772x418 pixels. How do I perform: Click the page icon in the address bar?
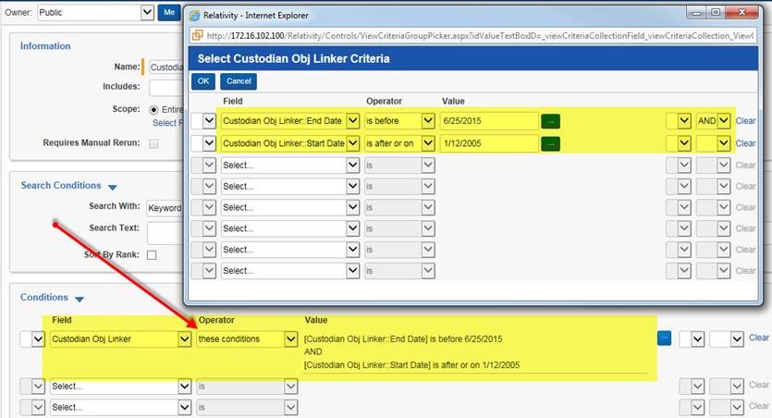[x=198, y=35]
